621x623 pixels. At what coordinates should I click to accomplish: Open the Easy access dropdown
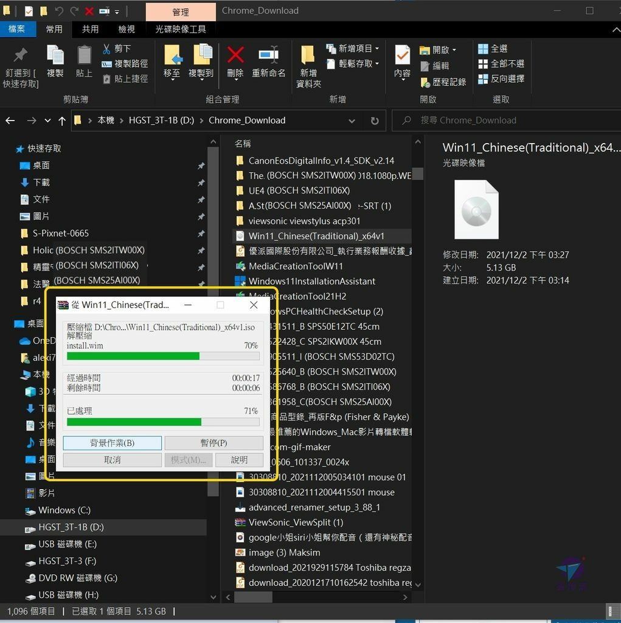click(x=353, y=63)
